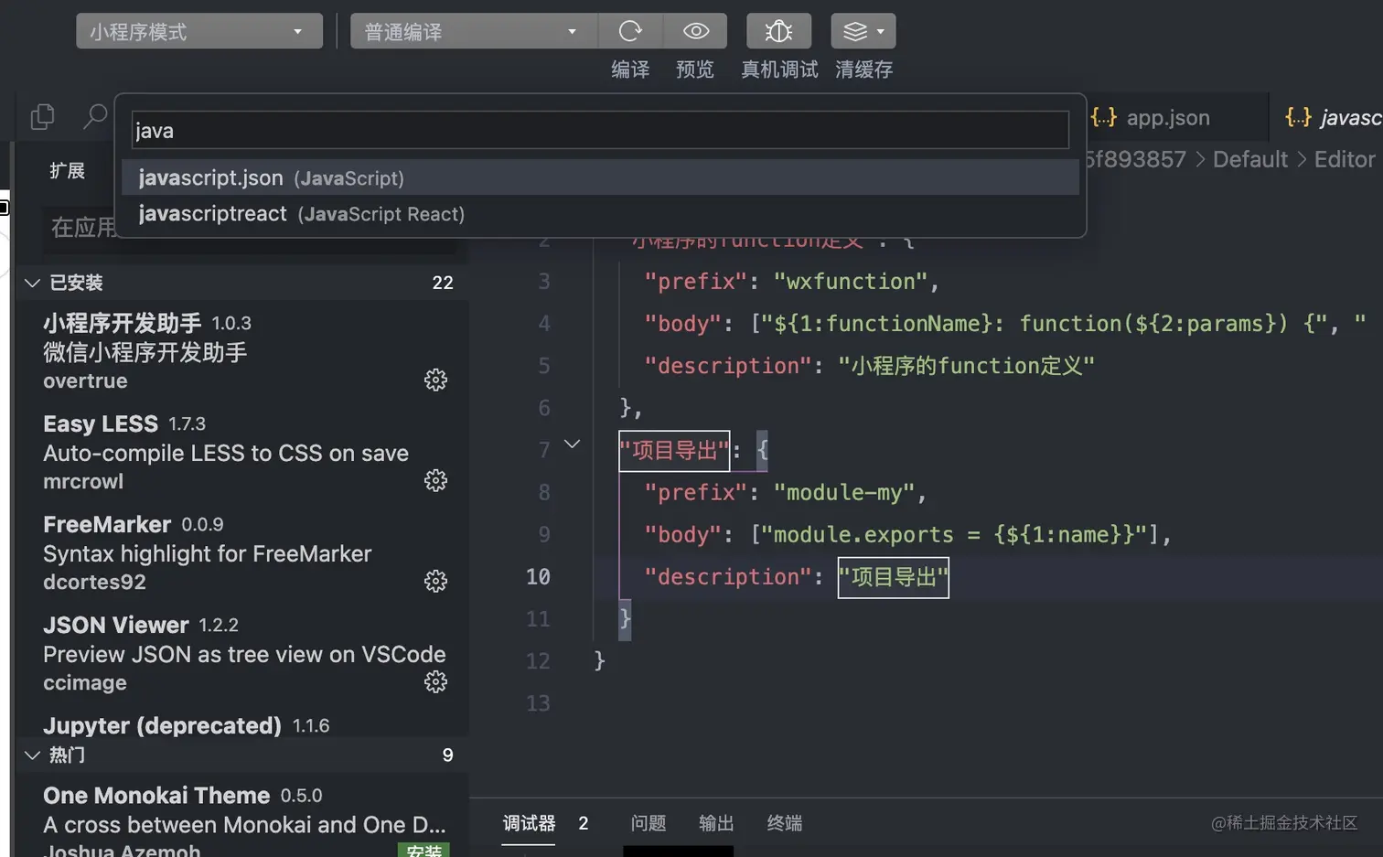Switch to the 问题 panel tab
The width and height of the screenshot is (1383, 857).
(x=649, y=823)
